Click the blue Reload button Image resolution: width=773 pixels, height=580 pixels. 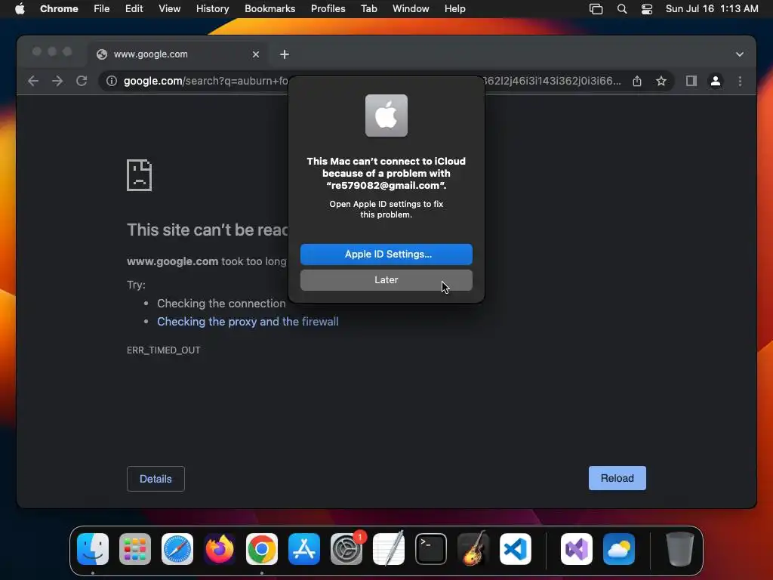(x=617, y=478)
